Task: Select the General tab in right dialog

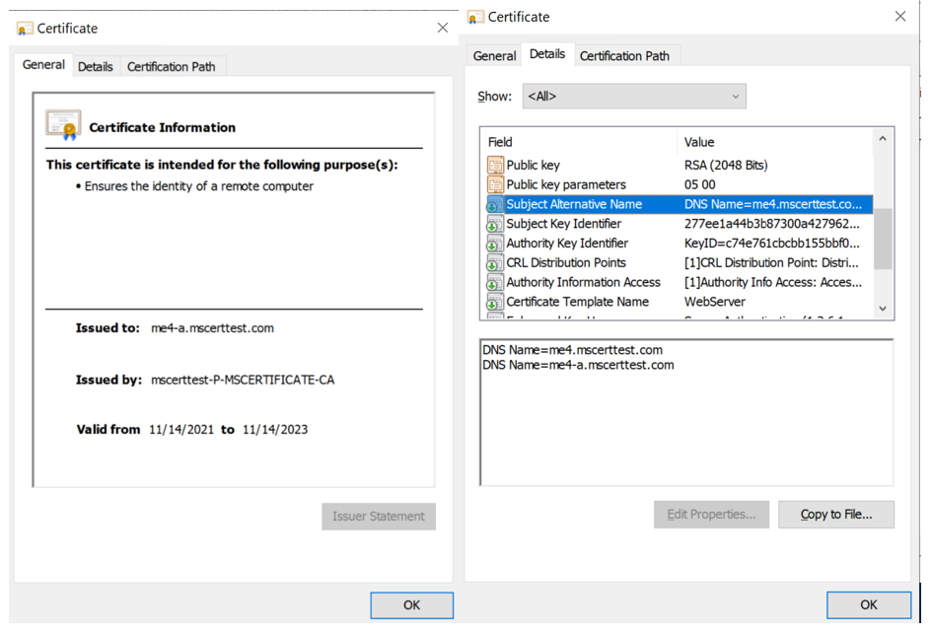Action: [494, 55]
